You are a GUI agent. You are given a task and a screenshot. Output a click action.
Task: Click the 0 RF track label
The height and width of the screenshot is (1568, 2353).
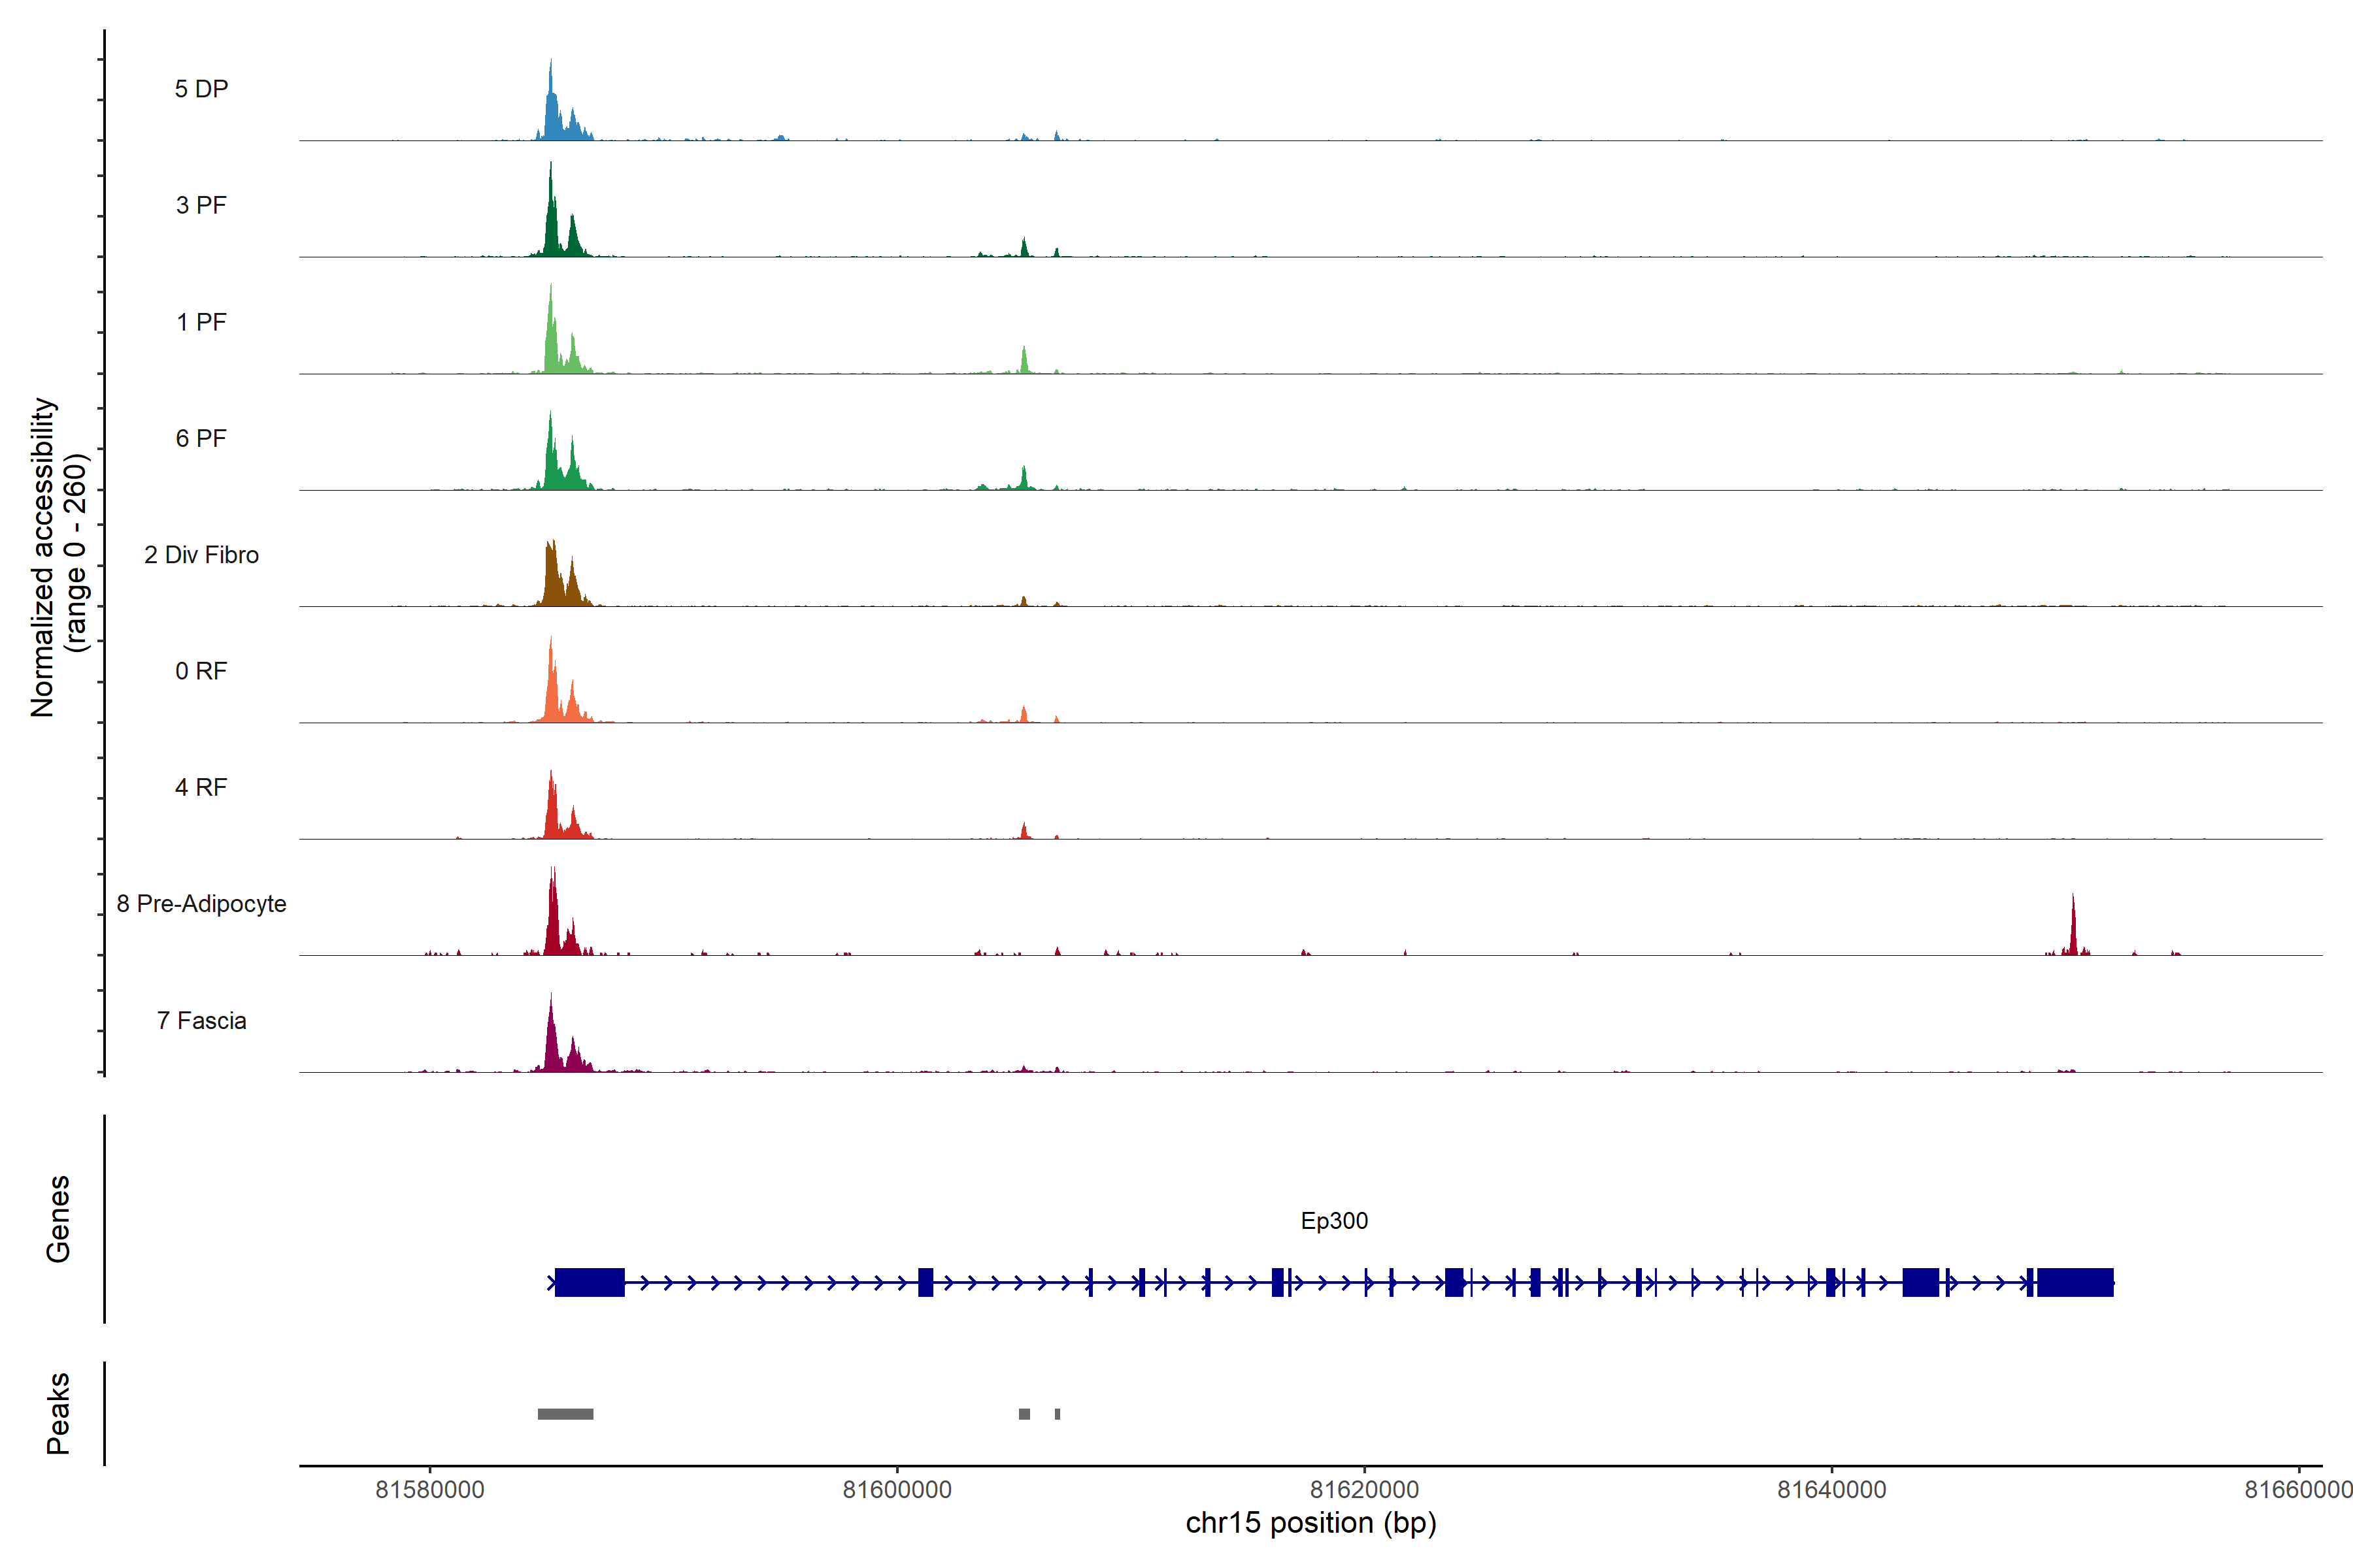pos(201,671)
